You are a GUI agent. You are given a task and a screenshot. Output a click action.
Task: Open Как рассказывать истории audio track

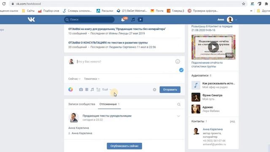pos(219,84)
